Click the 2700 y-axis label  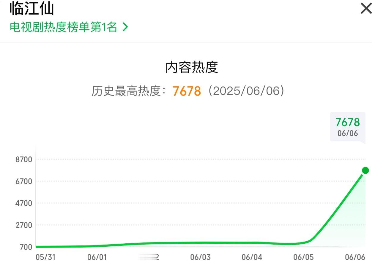pyautogui.click(x=23, y=225)
